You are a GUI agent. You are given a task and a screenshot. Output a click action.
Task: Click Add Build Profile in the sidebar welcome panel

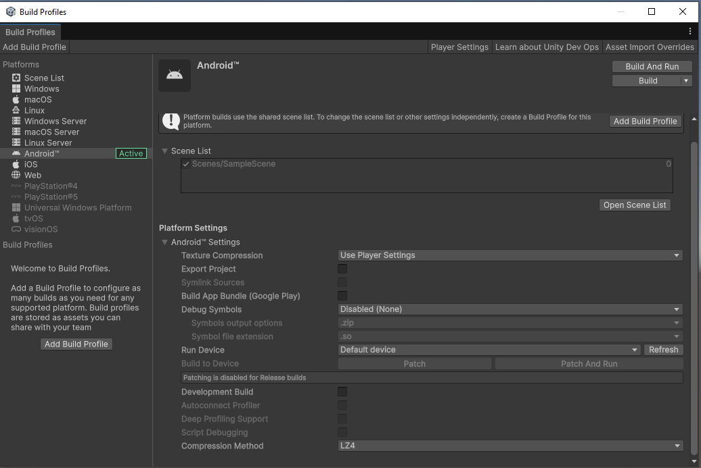pos(76,344)
